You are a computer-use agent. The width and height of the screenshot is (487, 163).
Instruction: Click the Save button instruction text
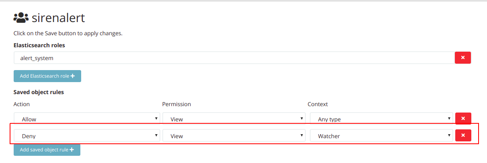tap(68, 33)
